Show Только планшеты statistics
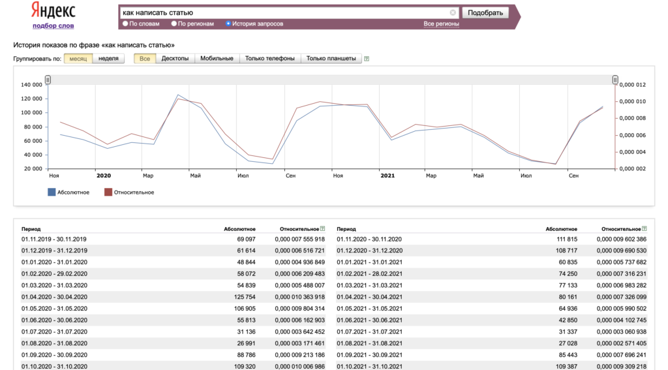Viewport: 668px width, 370px height. [x=331, y=58]
